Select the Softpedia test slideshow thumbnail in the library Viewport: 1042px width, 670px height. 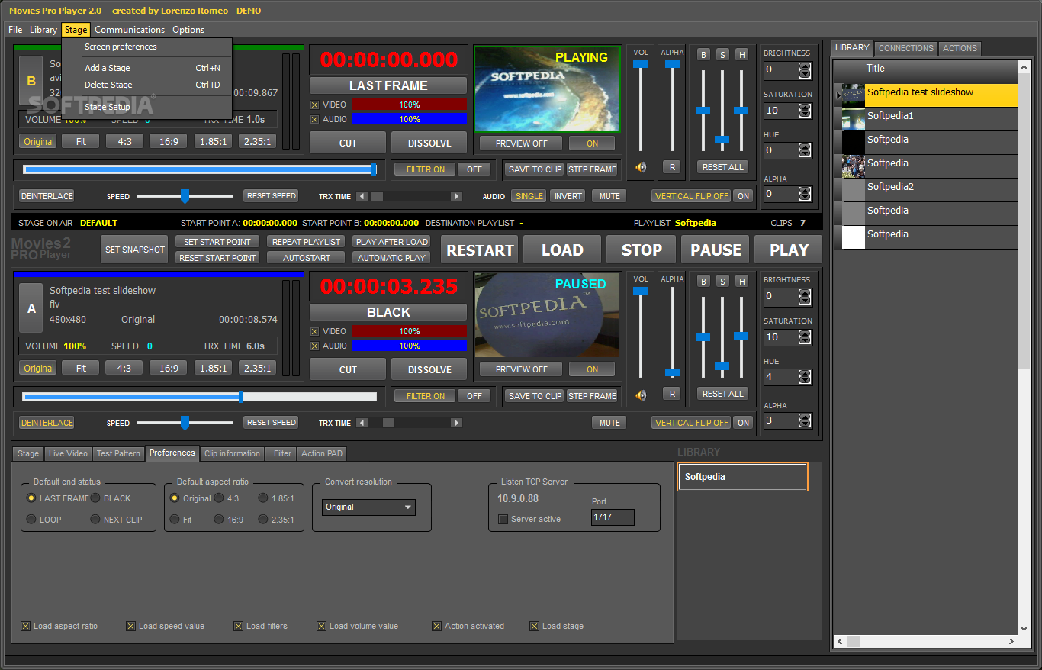tap(853, 95)
